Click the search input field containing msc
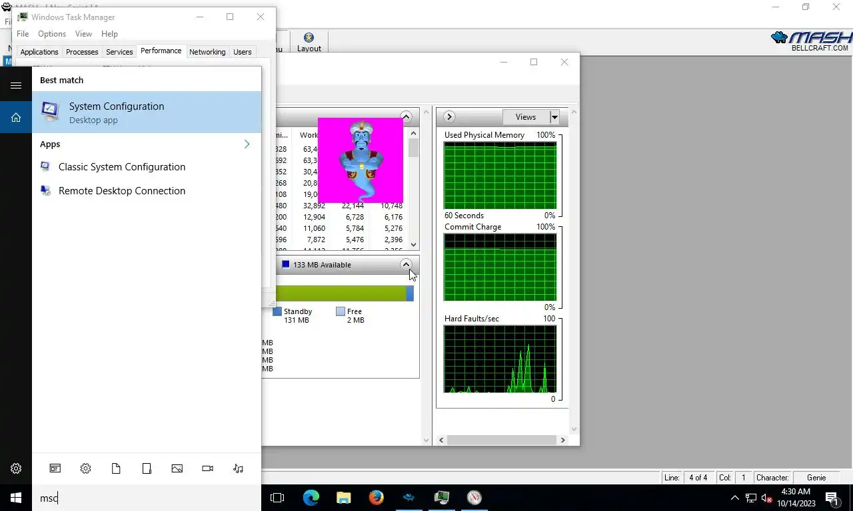 (x=147, y=498)
